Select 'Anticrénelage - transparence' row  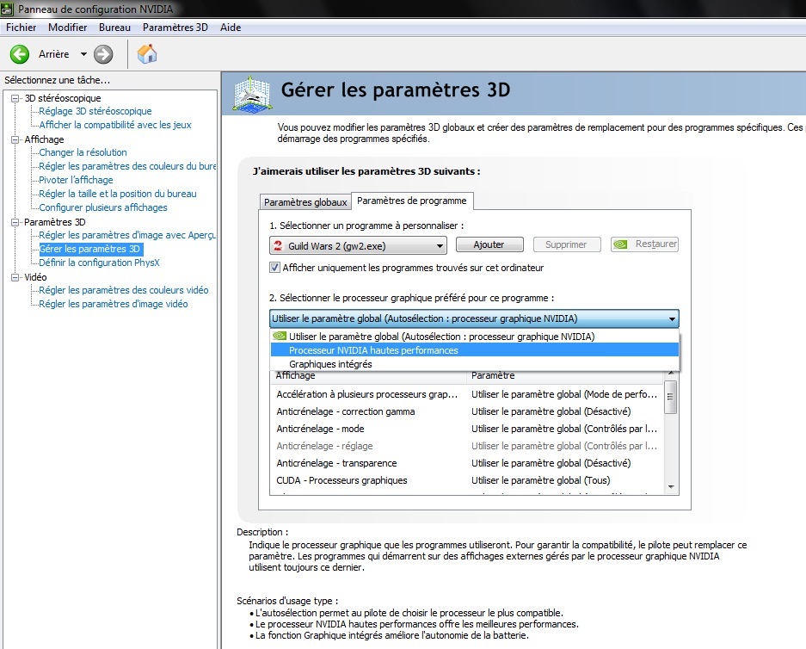(467, 463)
